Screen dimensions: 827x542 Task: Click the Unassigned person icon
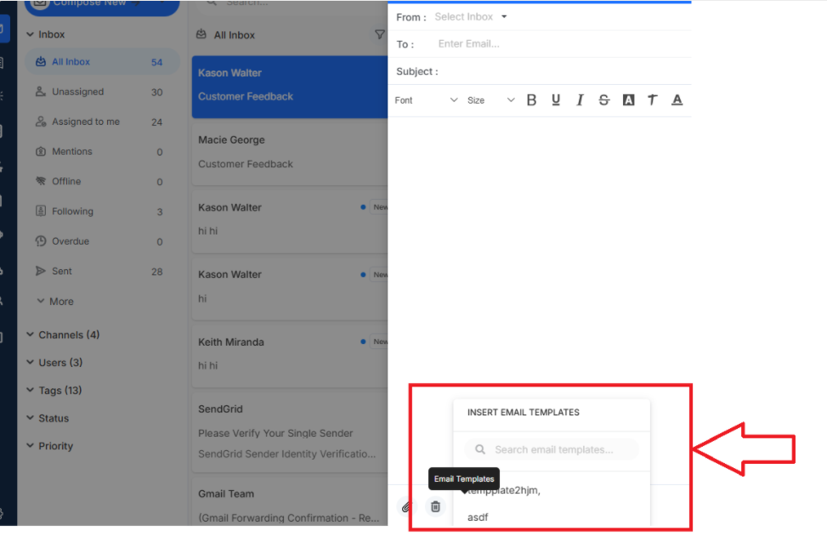click(x=40, y=92)
